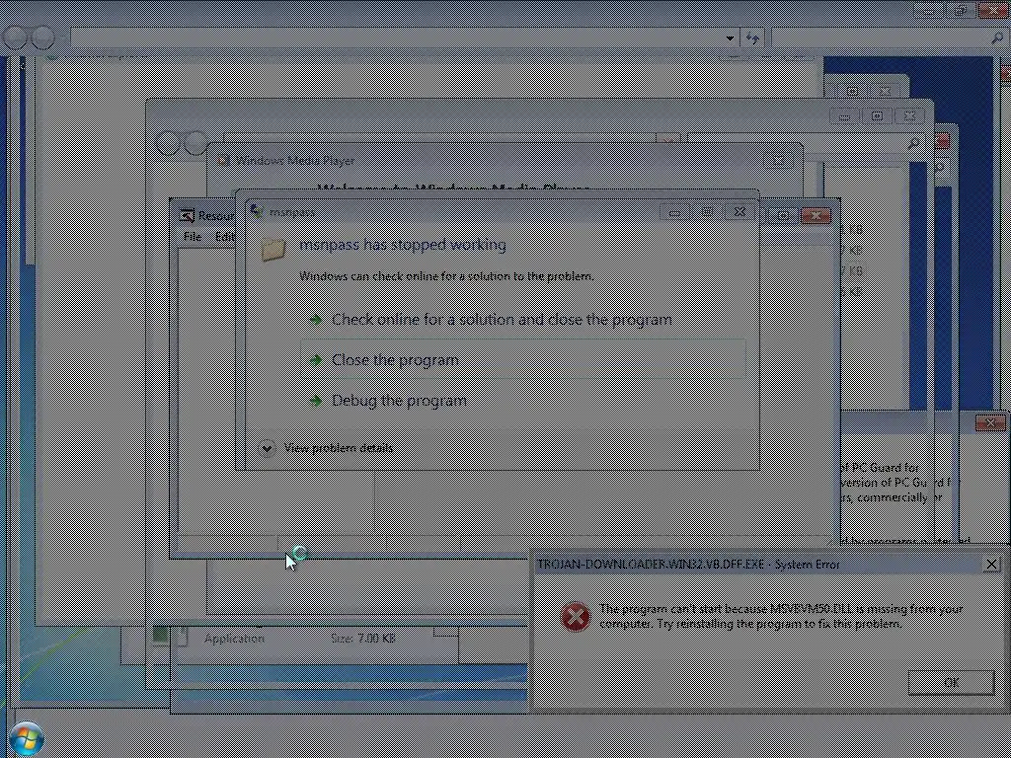Open the Edit menu in Resource Hacker
Viewport: 1011px width, 758px height.
coord(224,237)
